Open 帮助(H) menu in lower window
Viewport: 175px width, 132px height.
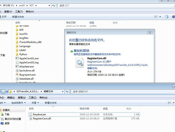(43, 98)
